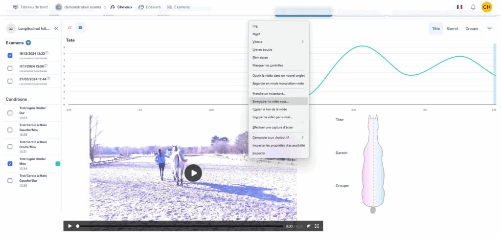The width and height of the screenshot is (501, 238).
Task: Open the CH user profile avatar
Action: pos(487,7)
